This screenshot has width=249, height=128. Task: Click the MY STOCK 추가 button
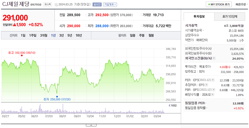tap(219, 4)
